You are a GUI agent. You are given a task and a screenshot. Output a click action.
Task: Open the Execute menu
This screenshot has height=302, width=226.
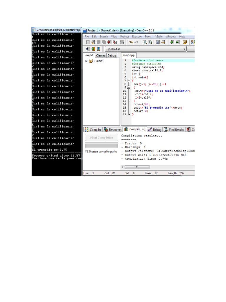[x=137, y=36]
